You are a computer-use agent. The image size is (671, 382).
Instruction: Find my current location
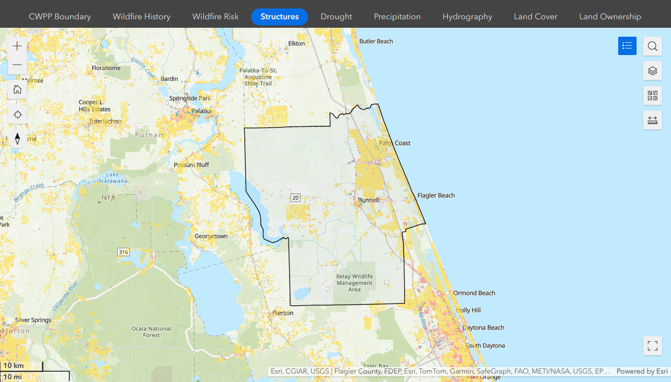(17, 114)
